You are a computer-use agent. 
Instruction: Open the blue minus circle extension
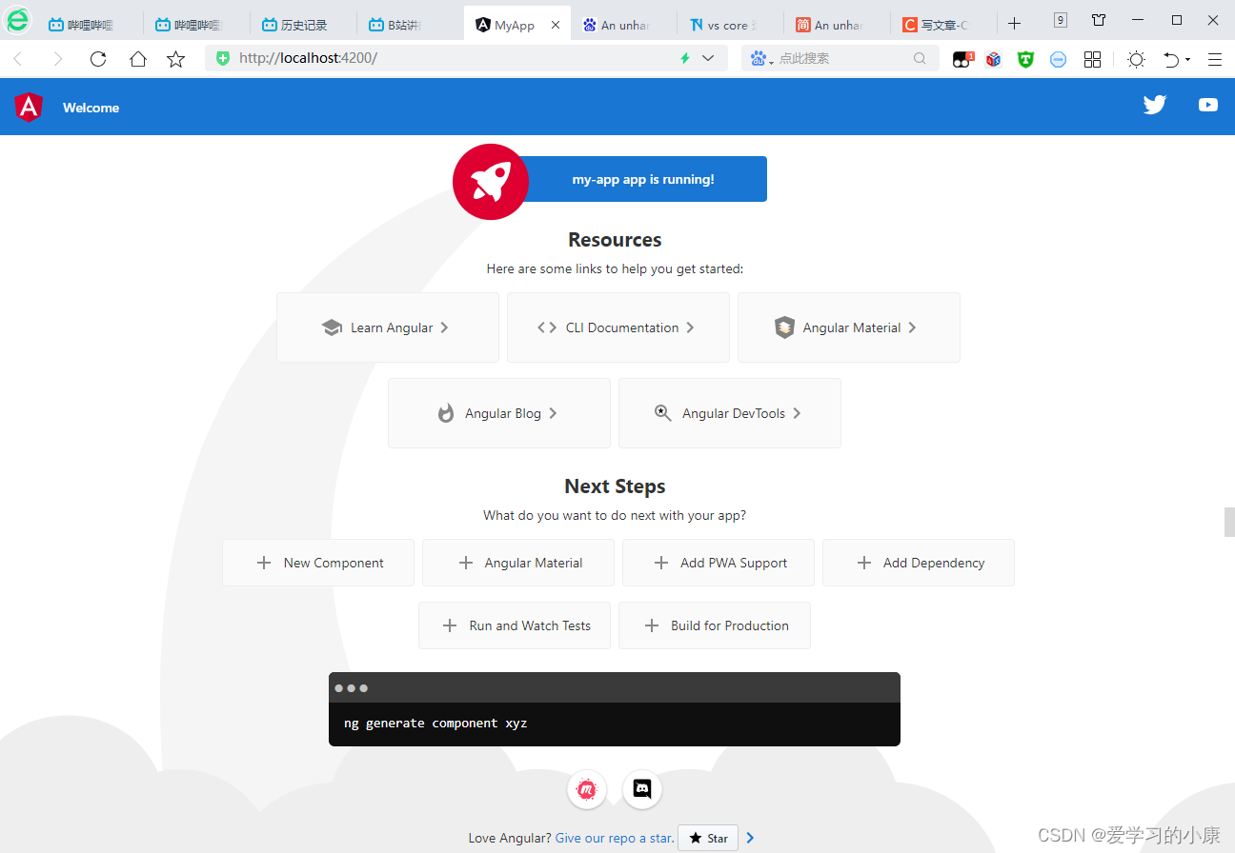pyautogui.click(x=1059, y=59)
